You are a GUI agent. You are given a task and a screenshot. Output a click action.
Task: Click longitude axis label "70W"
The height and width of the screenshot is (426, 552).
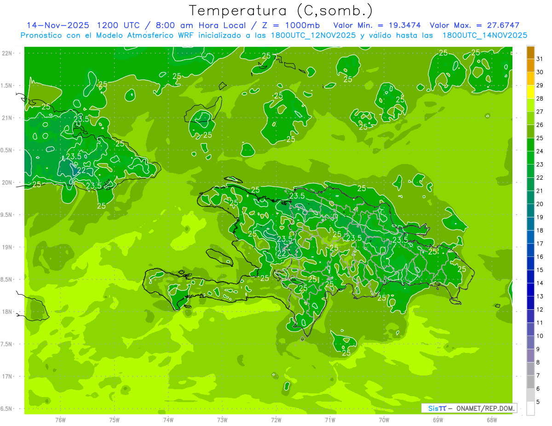pyautogui.click(x=384, y=420)
